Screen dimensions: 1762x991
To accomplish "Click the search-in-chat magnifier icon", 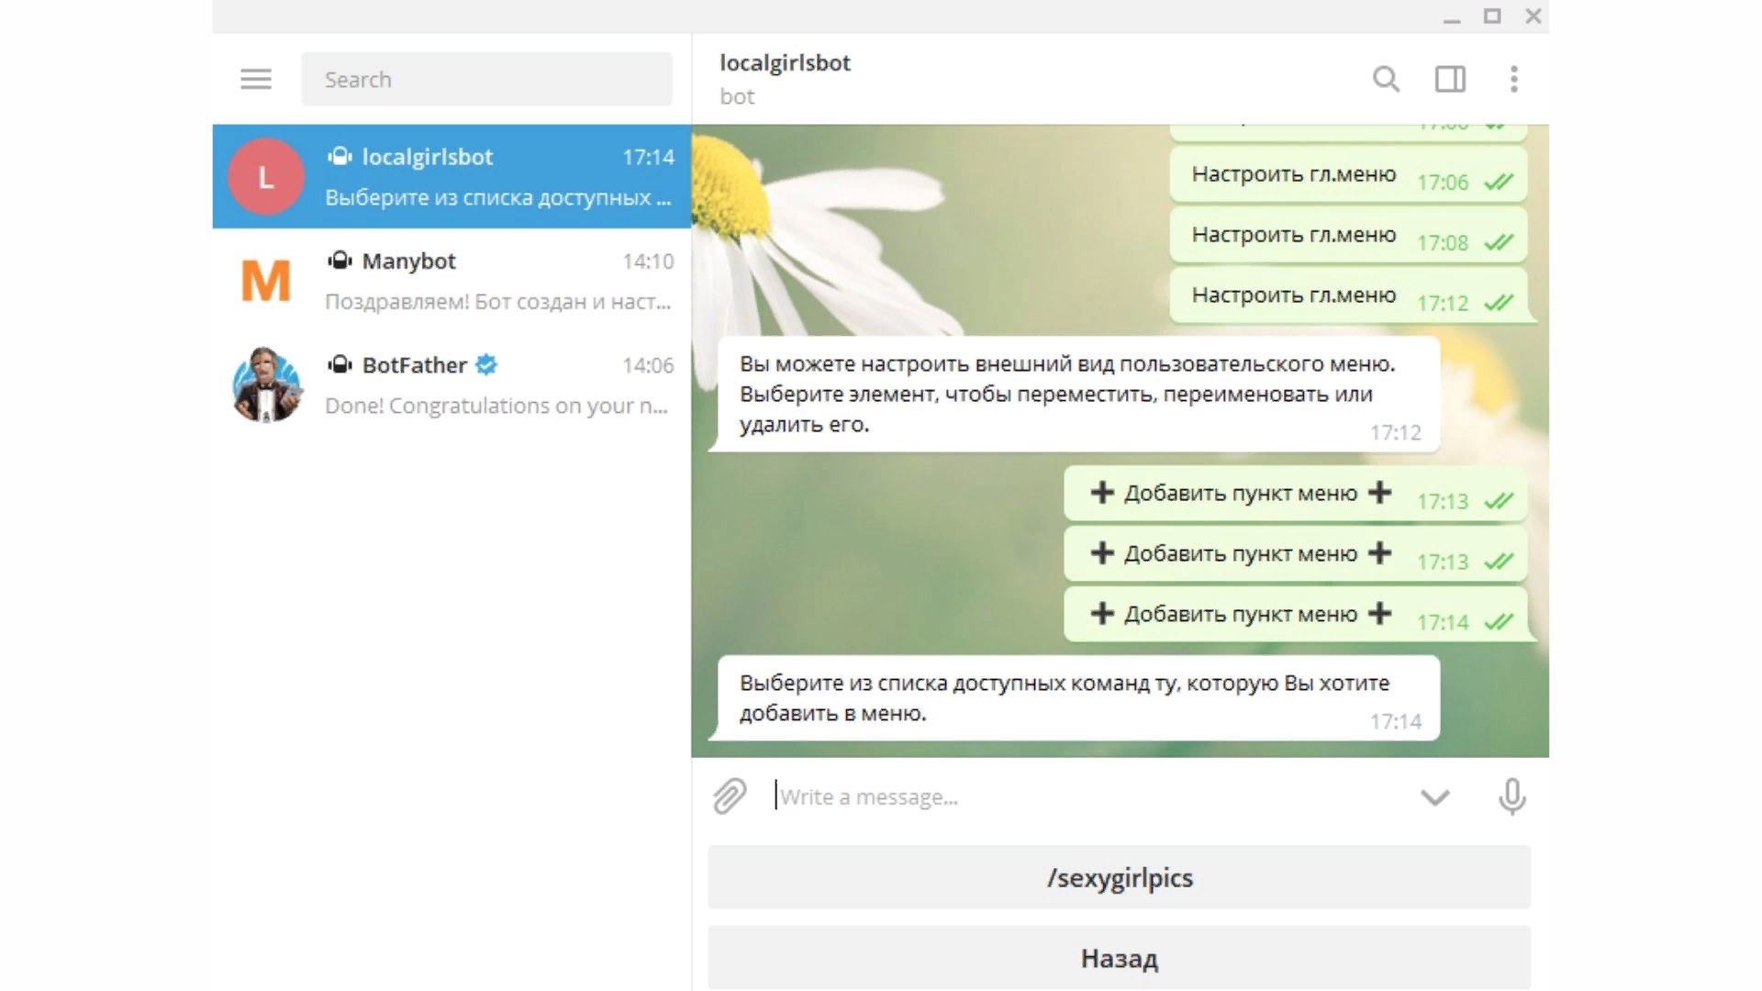I will pos(1386,80).
